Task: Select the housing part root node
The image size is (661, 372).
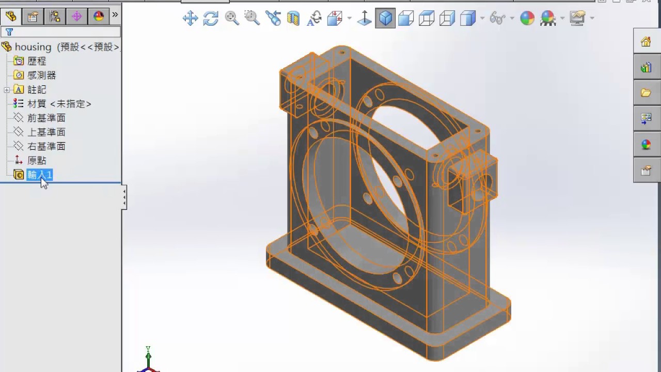Action: [x=61, y=47]
